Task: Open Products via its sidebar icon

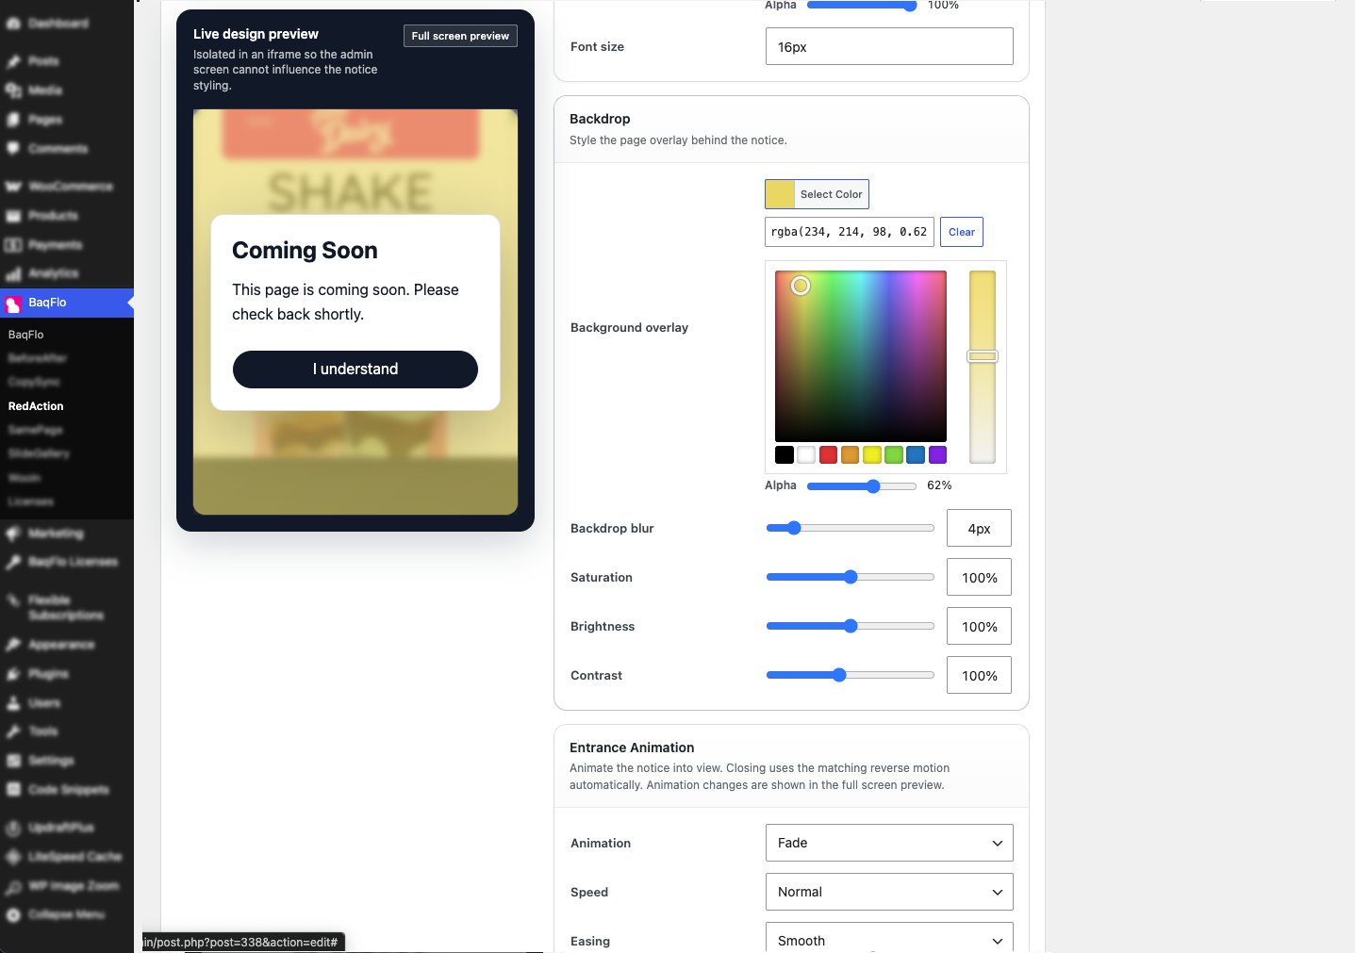Action: [x=13, y=216]
